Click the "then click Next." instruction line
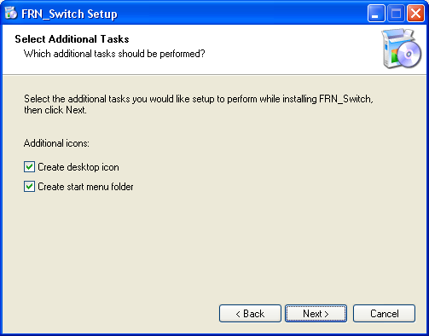The width and height of the screenshot is (429, 336). [55, 110]
